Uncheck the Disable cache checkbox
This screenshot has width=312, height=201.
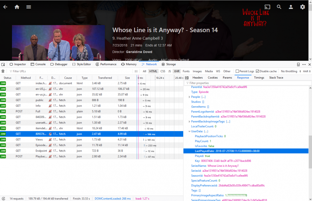coord(257,71)
